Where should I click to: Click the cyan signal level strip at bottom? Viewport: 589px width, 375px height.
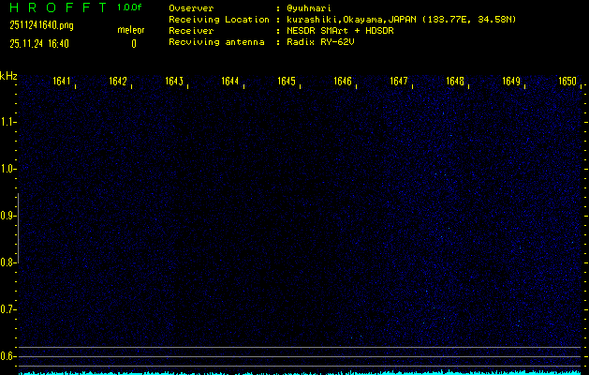(300, 373)
